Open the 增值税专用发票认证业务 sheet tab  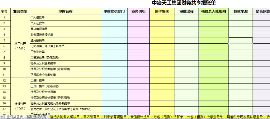245,117
